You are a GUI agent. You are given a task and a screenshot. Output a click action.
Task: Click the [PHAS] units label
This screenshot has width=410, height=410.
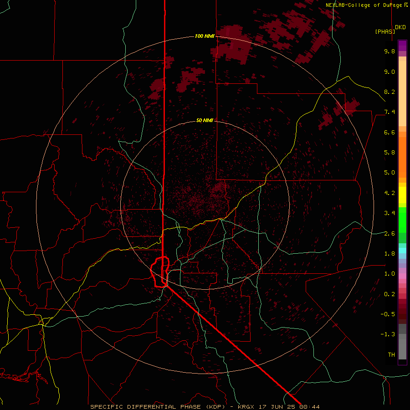385,31
